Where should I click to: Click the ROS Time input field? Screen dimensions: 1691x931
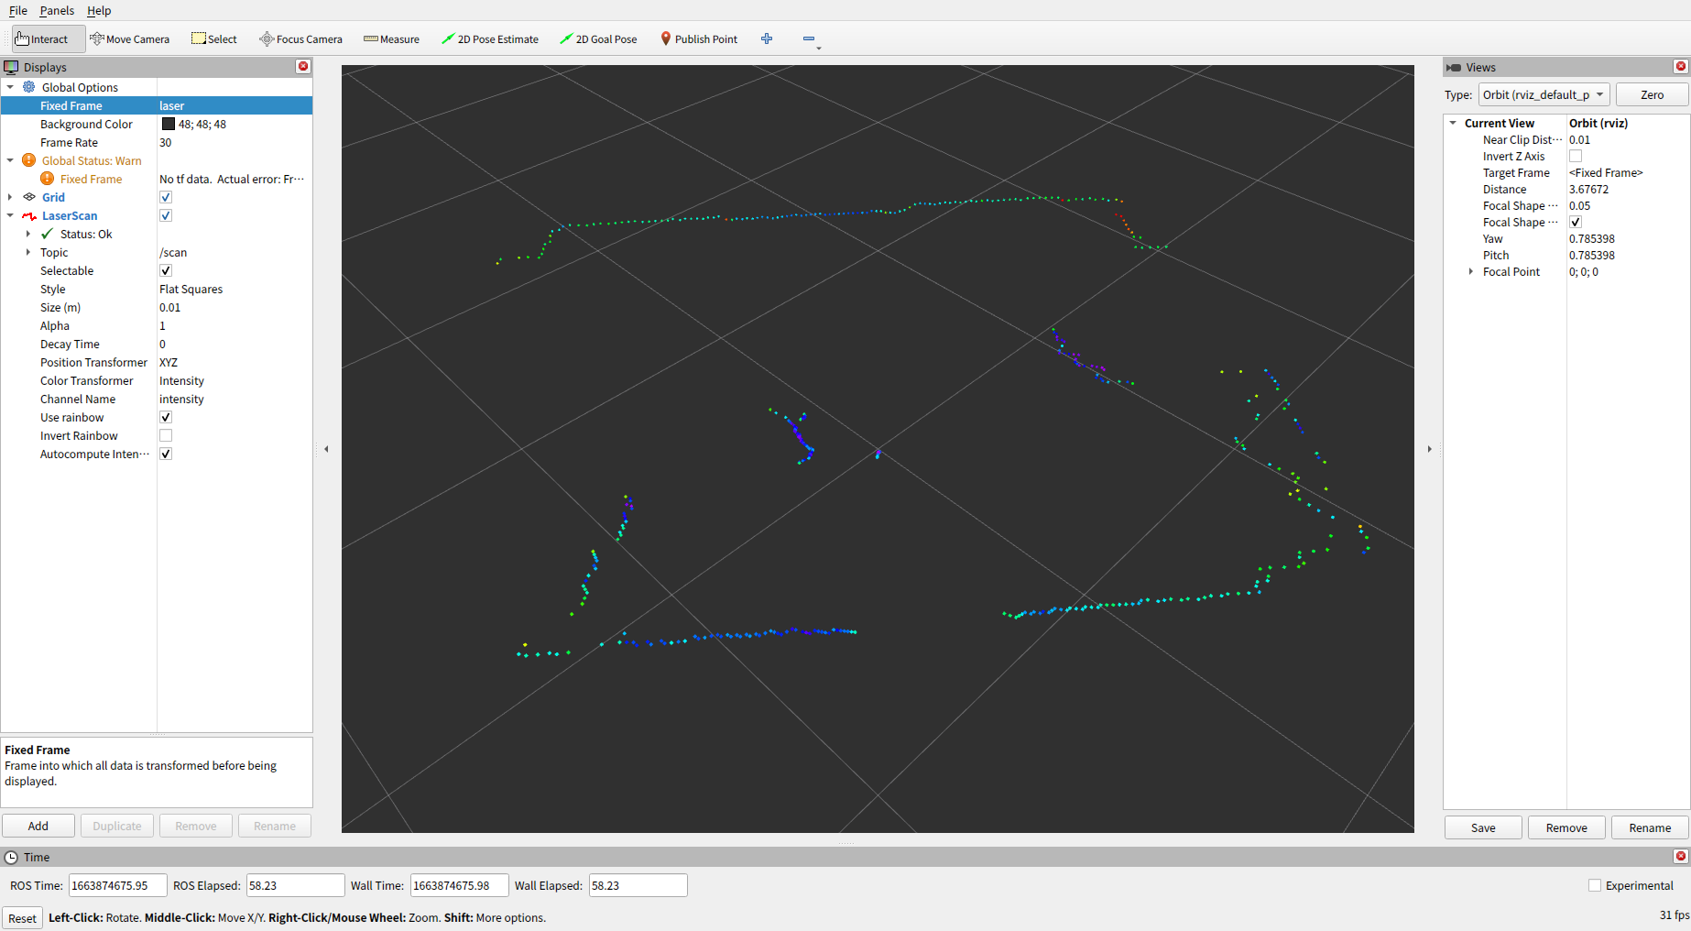click(x=117, y=885)
